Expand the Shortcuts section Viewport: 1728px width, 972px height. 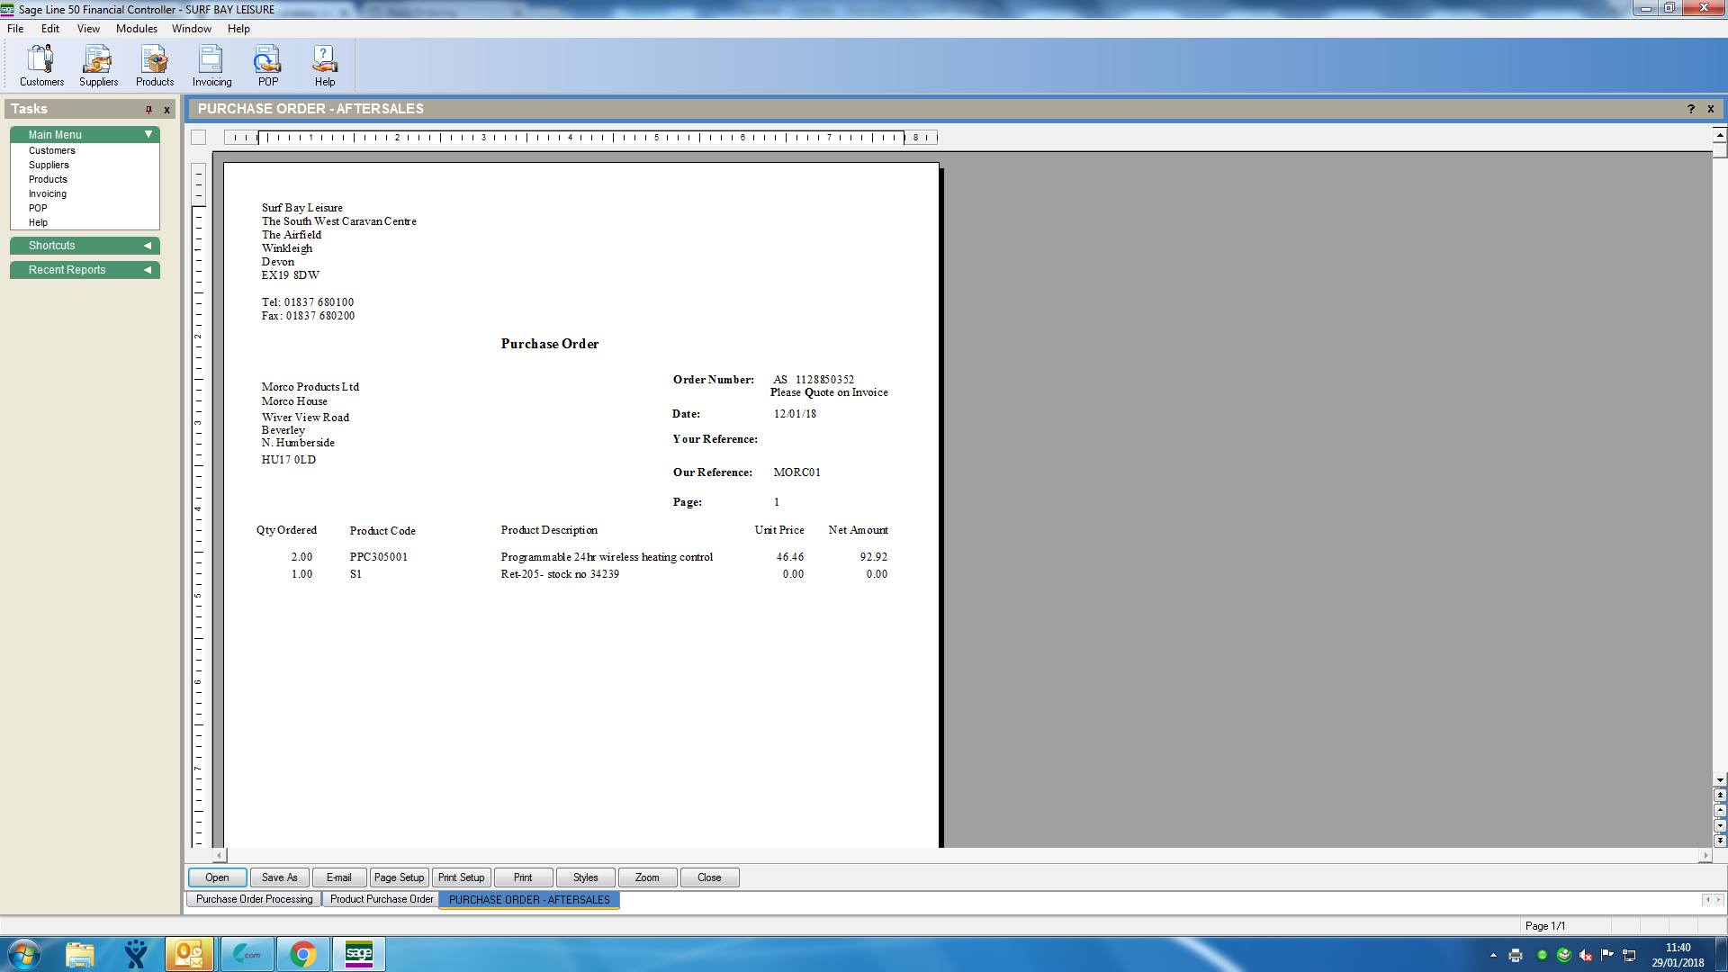[x=148, y=246]
